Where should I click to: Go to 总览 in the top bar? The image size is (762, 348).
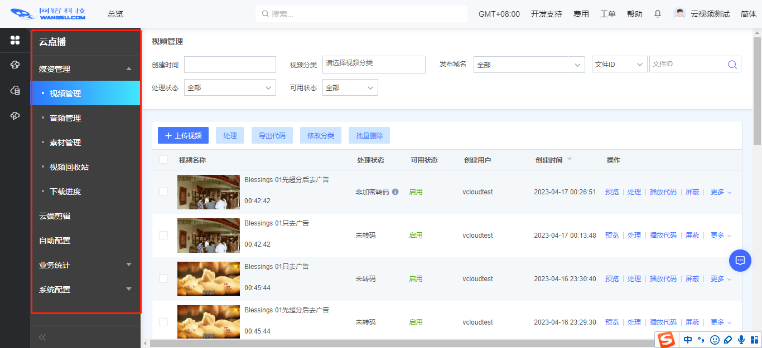[x=115, y=14]
